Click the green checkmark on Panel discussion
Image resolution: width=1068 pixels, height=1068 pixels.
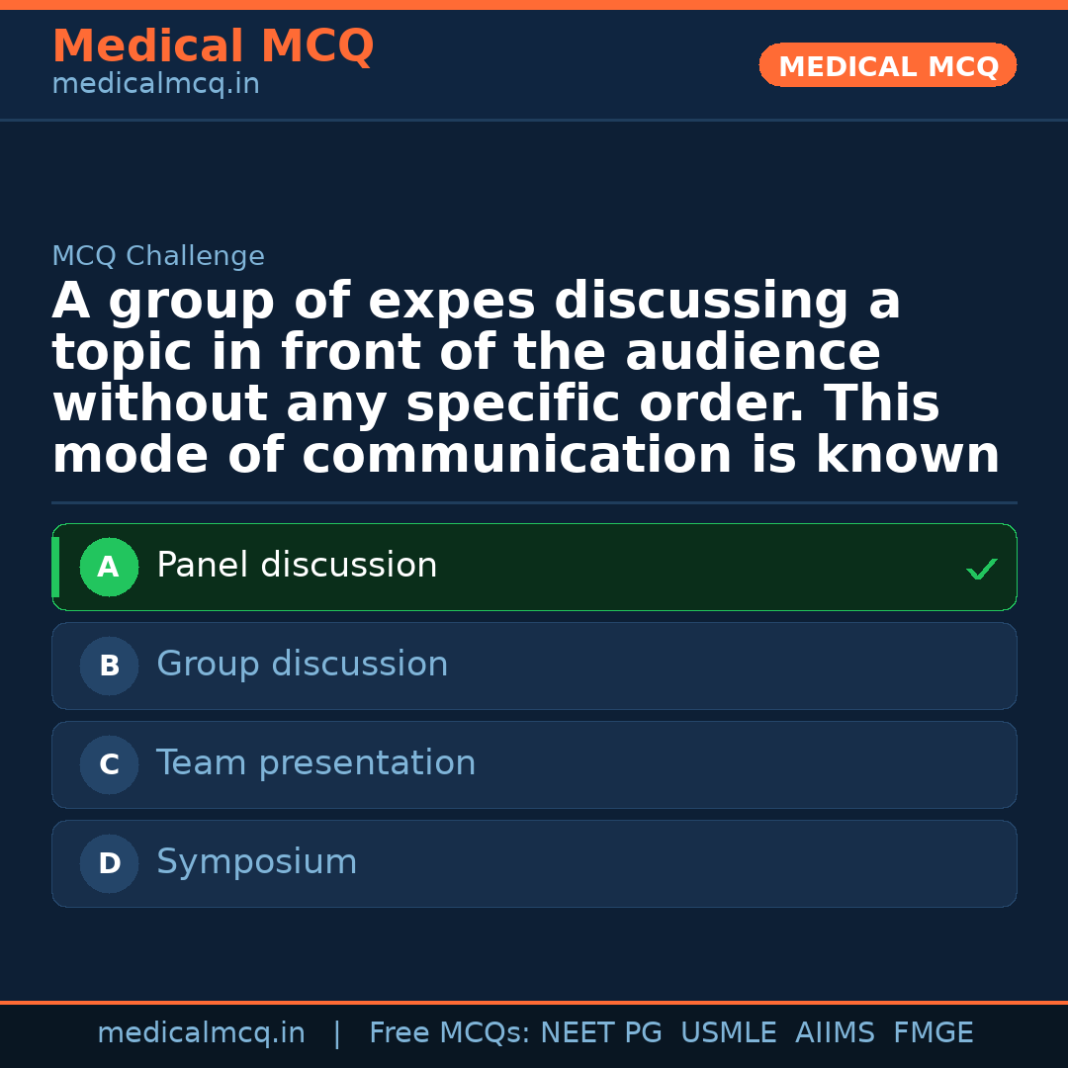point(982,569)
